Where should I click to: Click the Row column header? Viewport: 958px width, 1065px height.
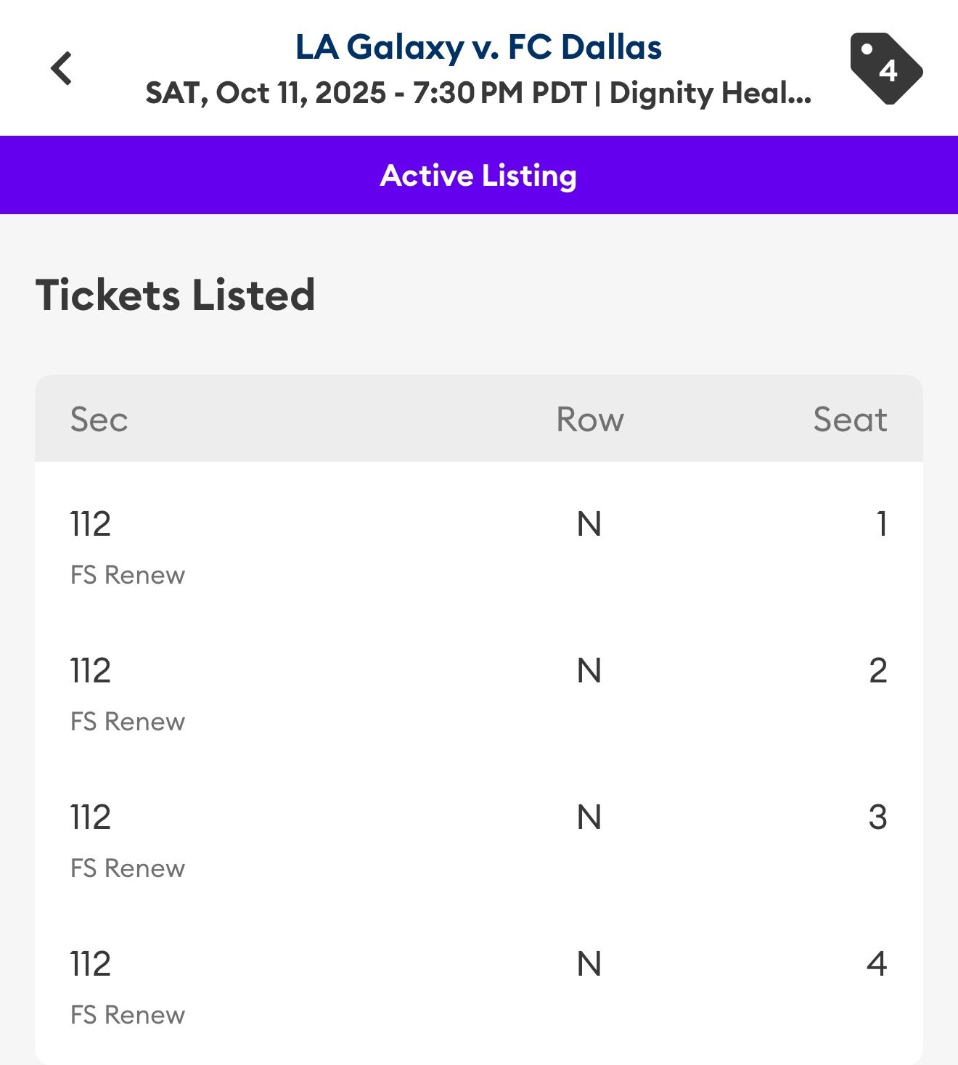click(589, 420)
